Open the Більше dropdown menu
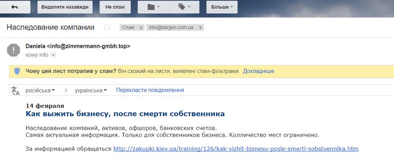 coord(222,7)
